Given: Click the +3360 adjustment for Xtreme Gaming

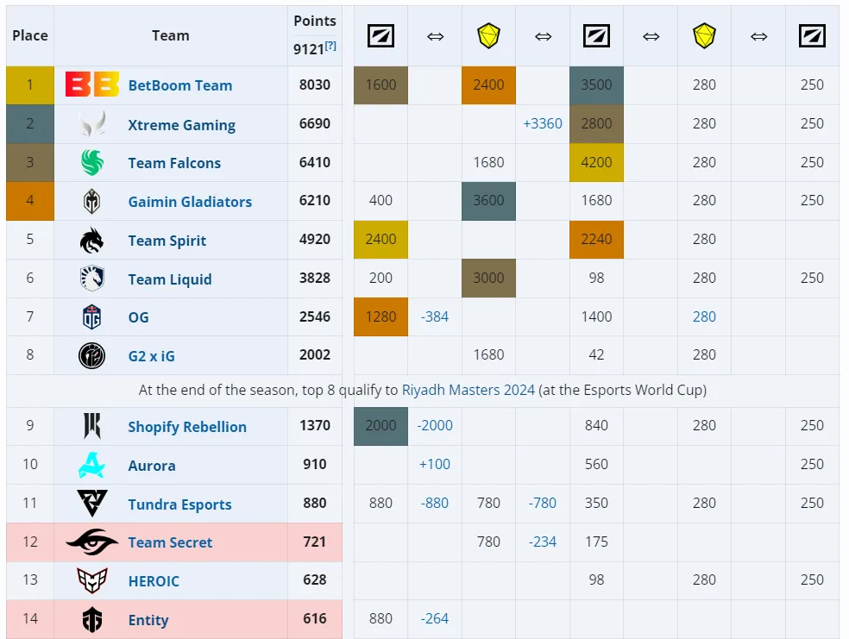Looking at the screenshot, I should pyautogui.click(x=543, y=123).
